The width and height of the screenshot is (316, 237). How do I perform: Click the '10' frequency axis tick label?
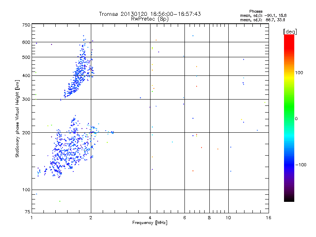click(x=228, y=218)
